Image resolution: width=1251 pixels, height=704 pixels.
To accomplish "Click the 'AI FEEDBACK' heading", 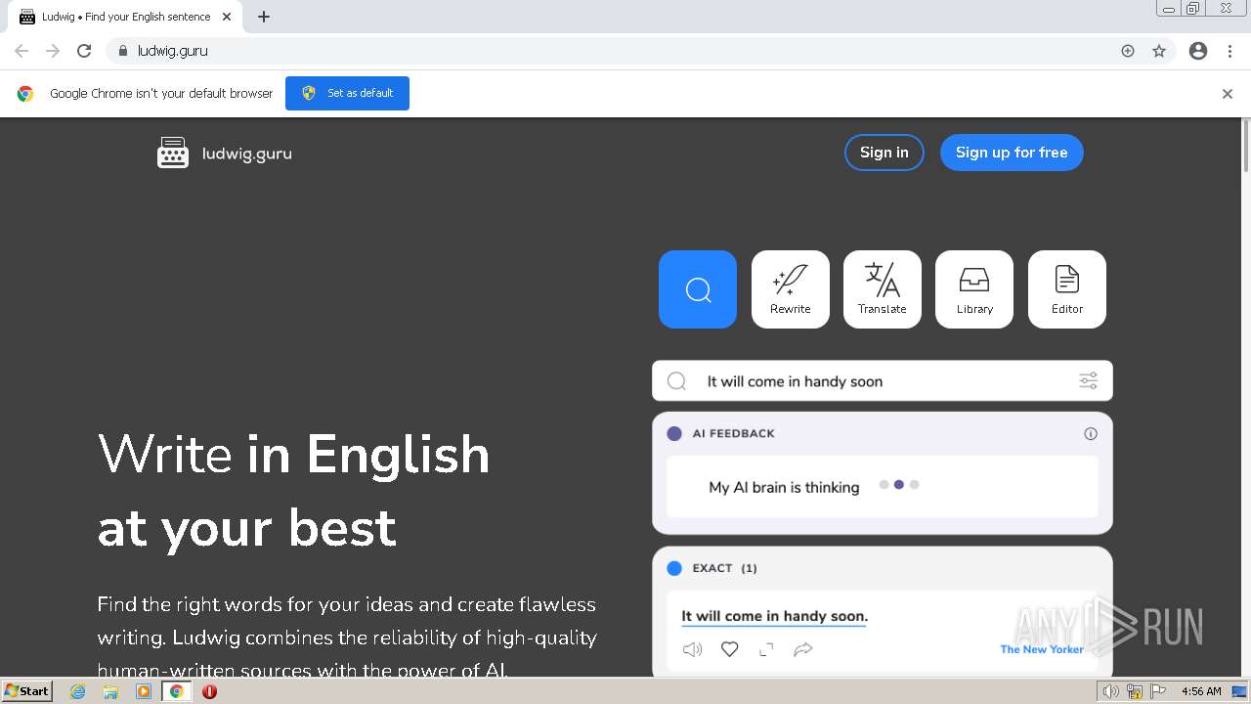I will pos(733,433).
